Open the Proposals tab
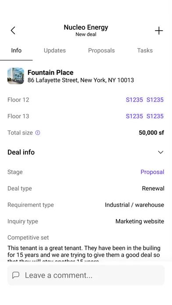Image resolution: width=172 pixels, height=305 pixels. pyautogui.click(x=101, y=50)
